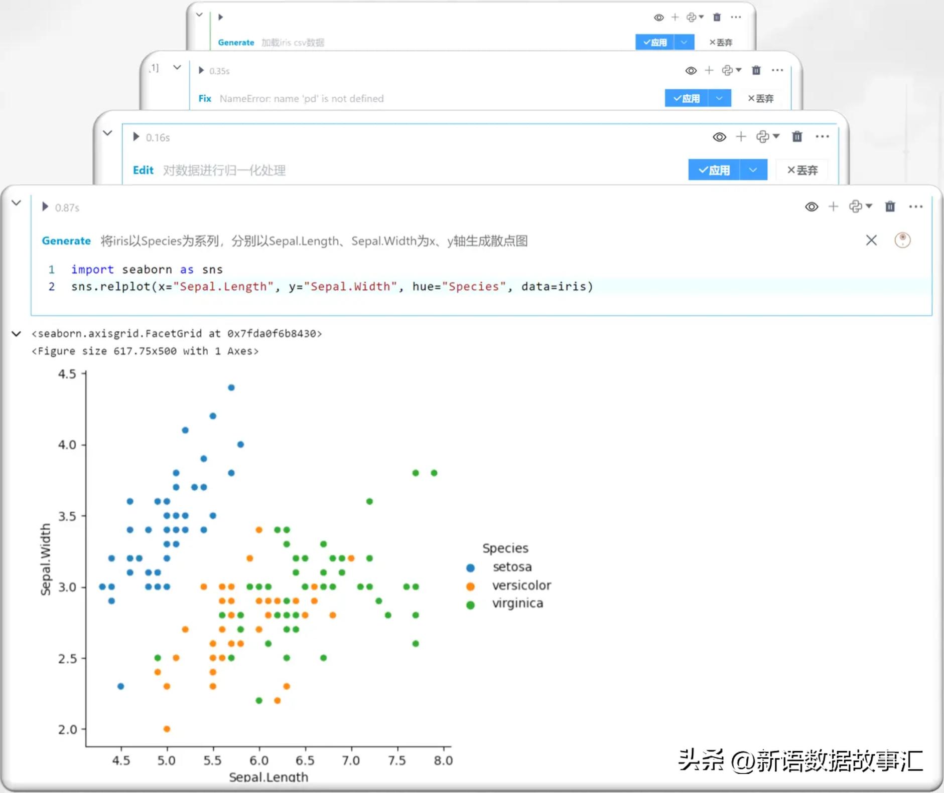Viewport: 944px width, 793px height.
Task: Toggle visibility eye on the Edit cell
Action: tap(719, 137)
